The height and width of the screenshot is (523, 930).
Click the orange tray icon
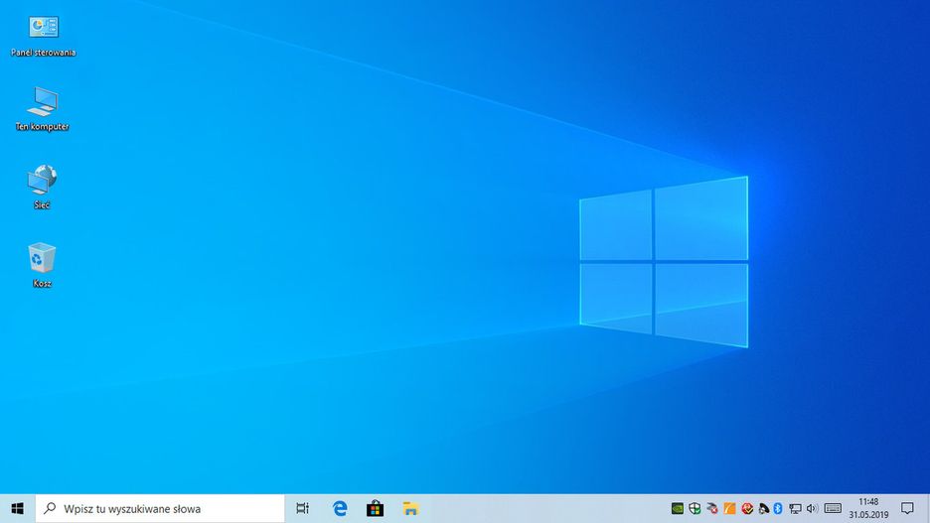click(x=729, y=508)
